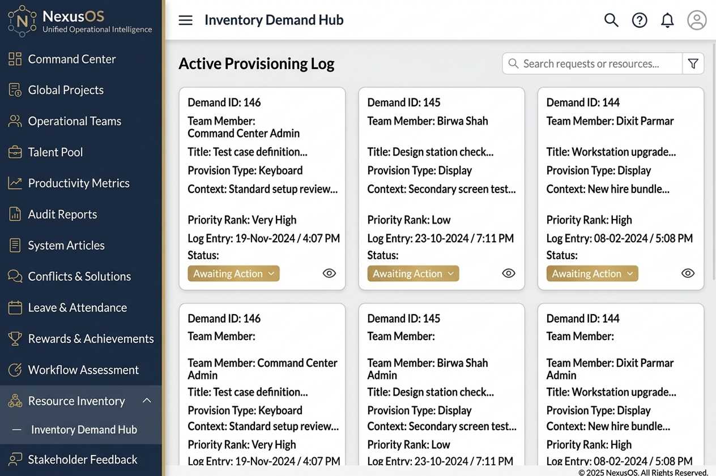
Task: Open the help question mark icon
Action: coord(640,20)
